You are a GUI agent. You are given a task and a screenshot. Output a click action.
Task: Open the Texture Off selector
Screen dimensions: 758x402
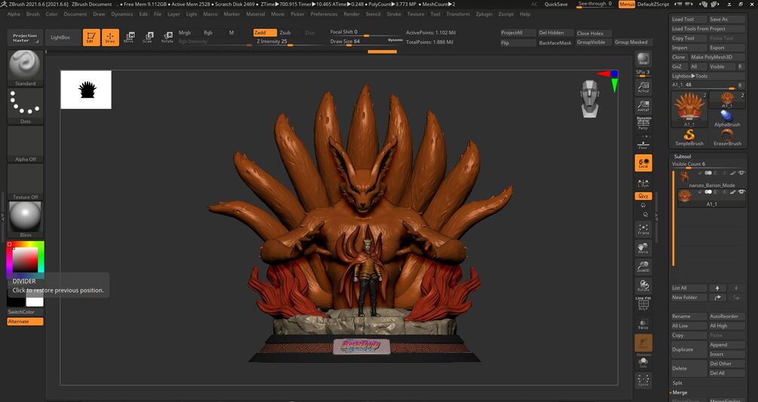tap(25, 182)
